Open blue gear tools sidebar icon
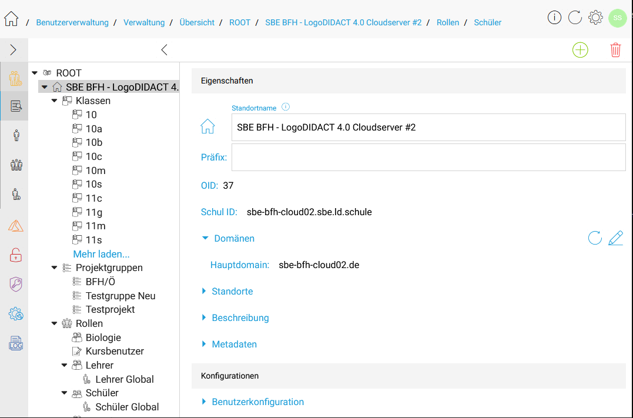The height and width of the screenshot is (418, 633). click(16, 314)
